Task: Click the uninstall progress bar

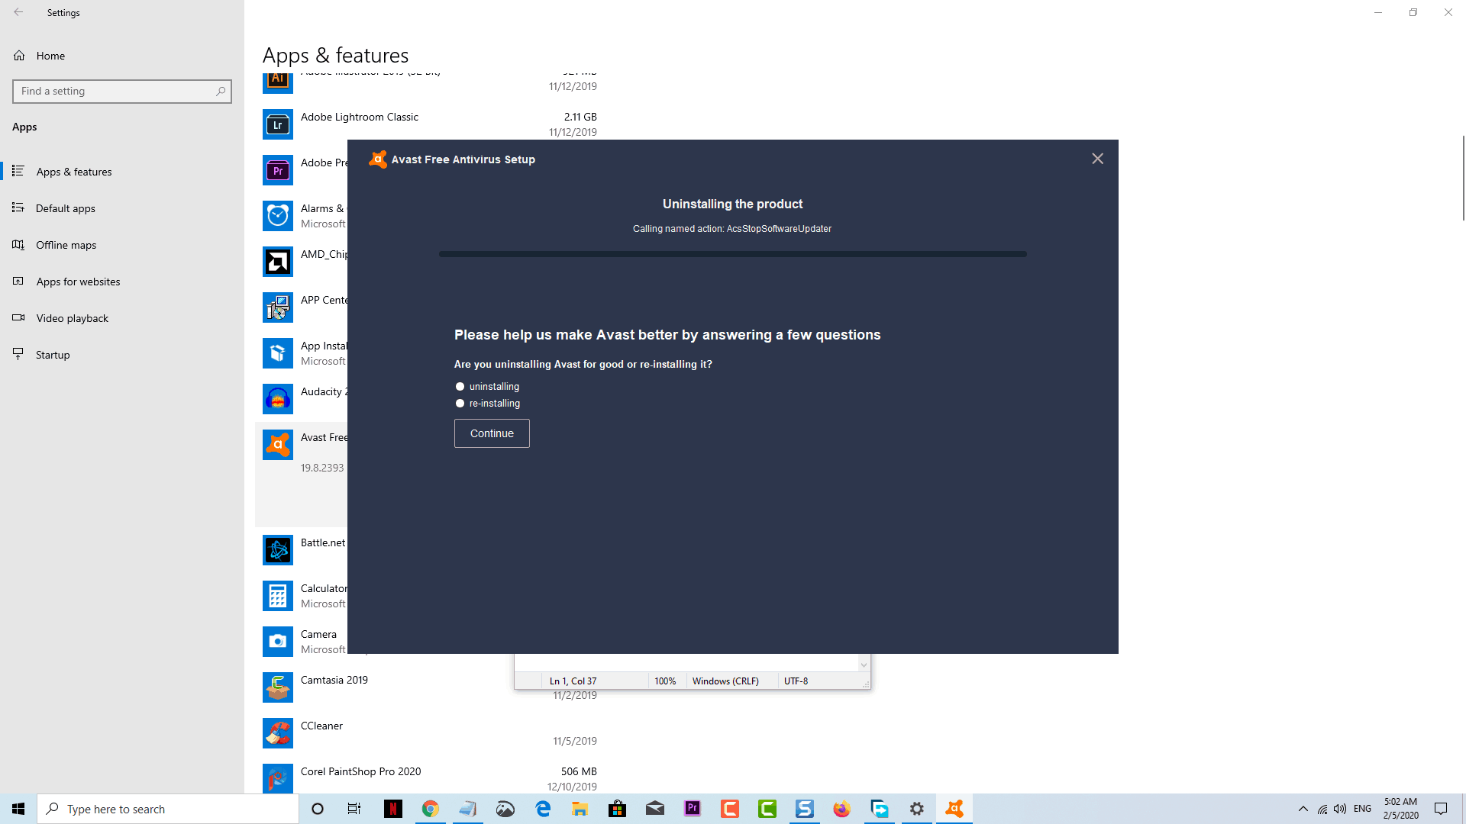Action: pos(732,254)
